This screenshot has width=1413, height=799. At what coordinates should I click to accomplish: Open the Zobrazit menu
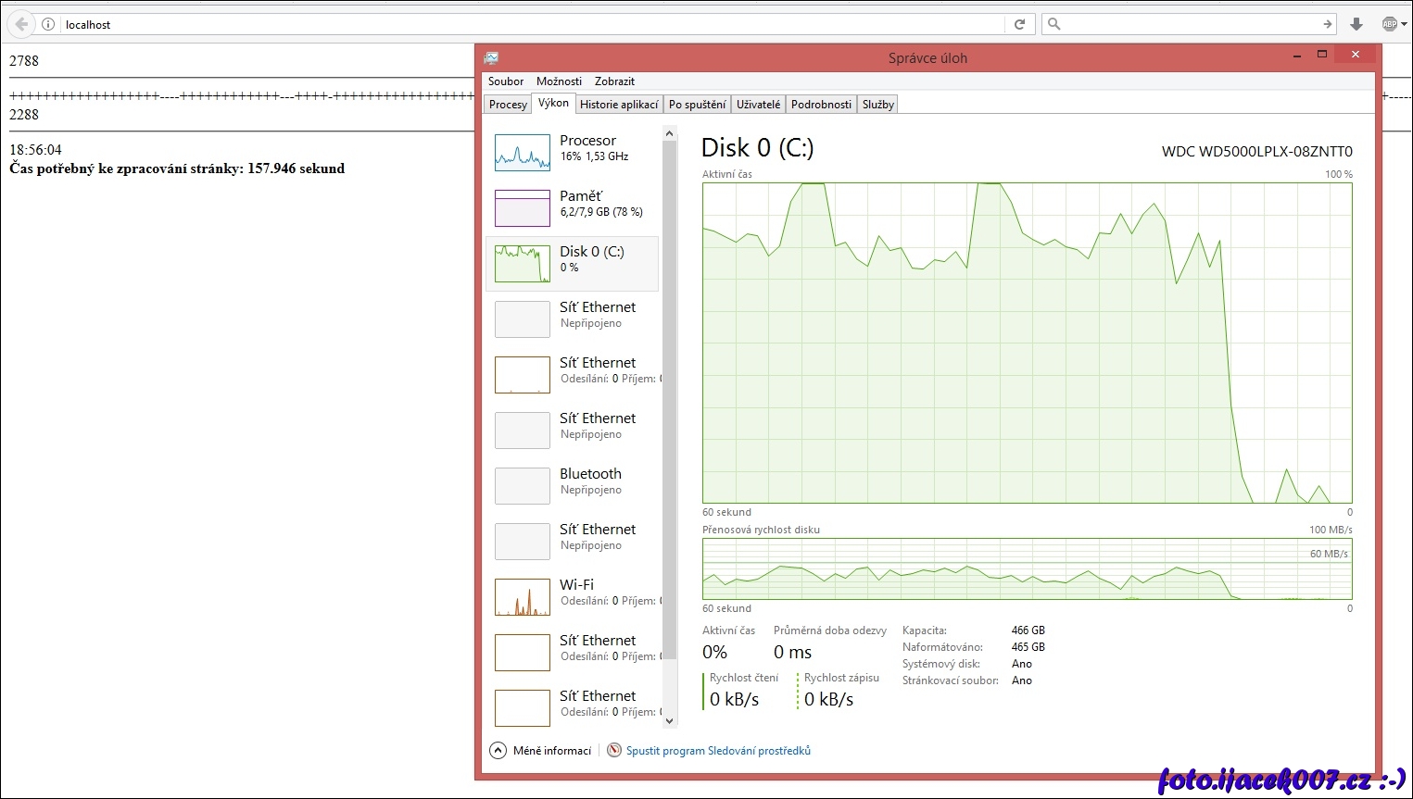[x=614, y=81]
